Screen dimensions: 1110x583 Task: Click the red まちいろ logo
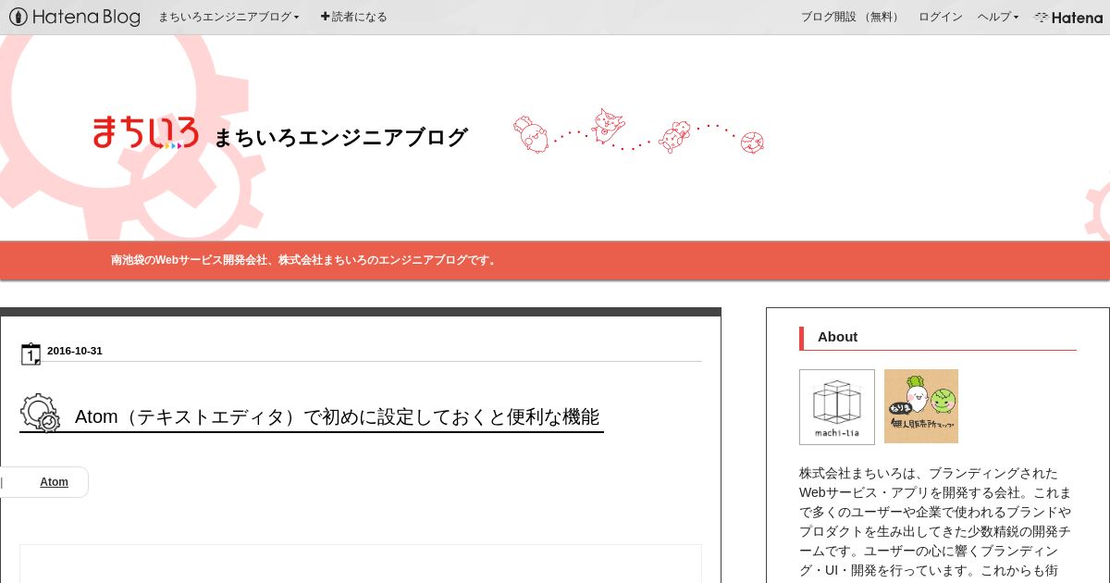point(145,132)
